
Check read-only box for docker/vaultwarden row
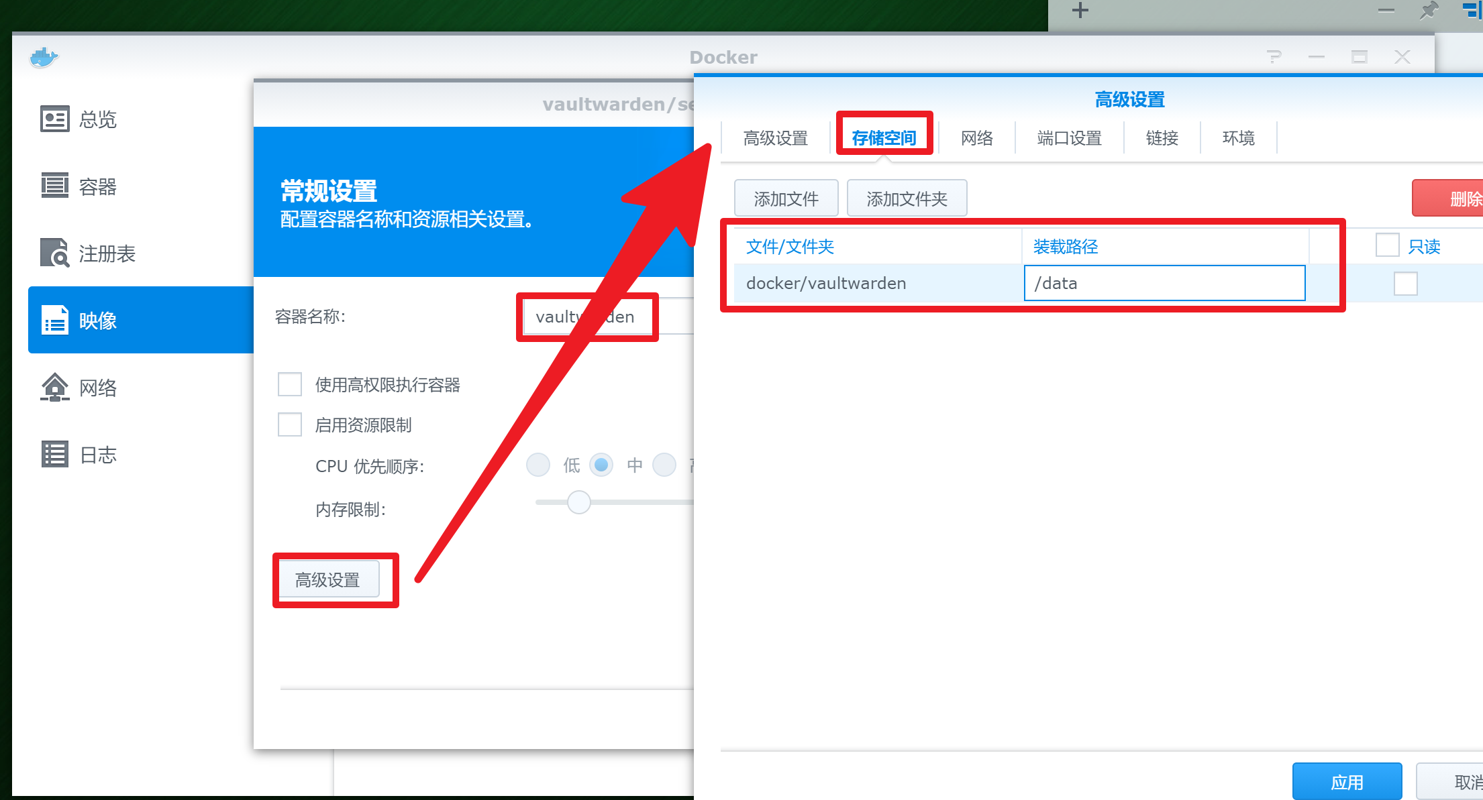tap(1405, 283)
